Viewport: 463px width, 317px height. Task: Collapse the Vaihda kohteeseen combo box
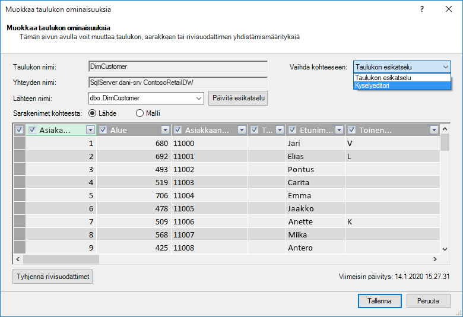[x=446, y=67]
